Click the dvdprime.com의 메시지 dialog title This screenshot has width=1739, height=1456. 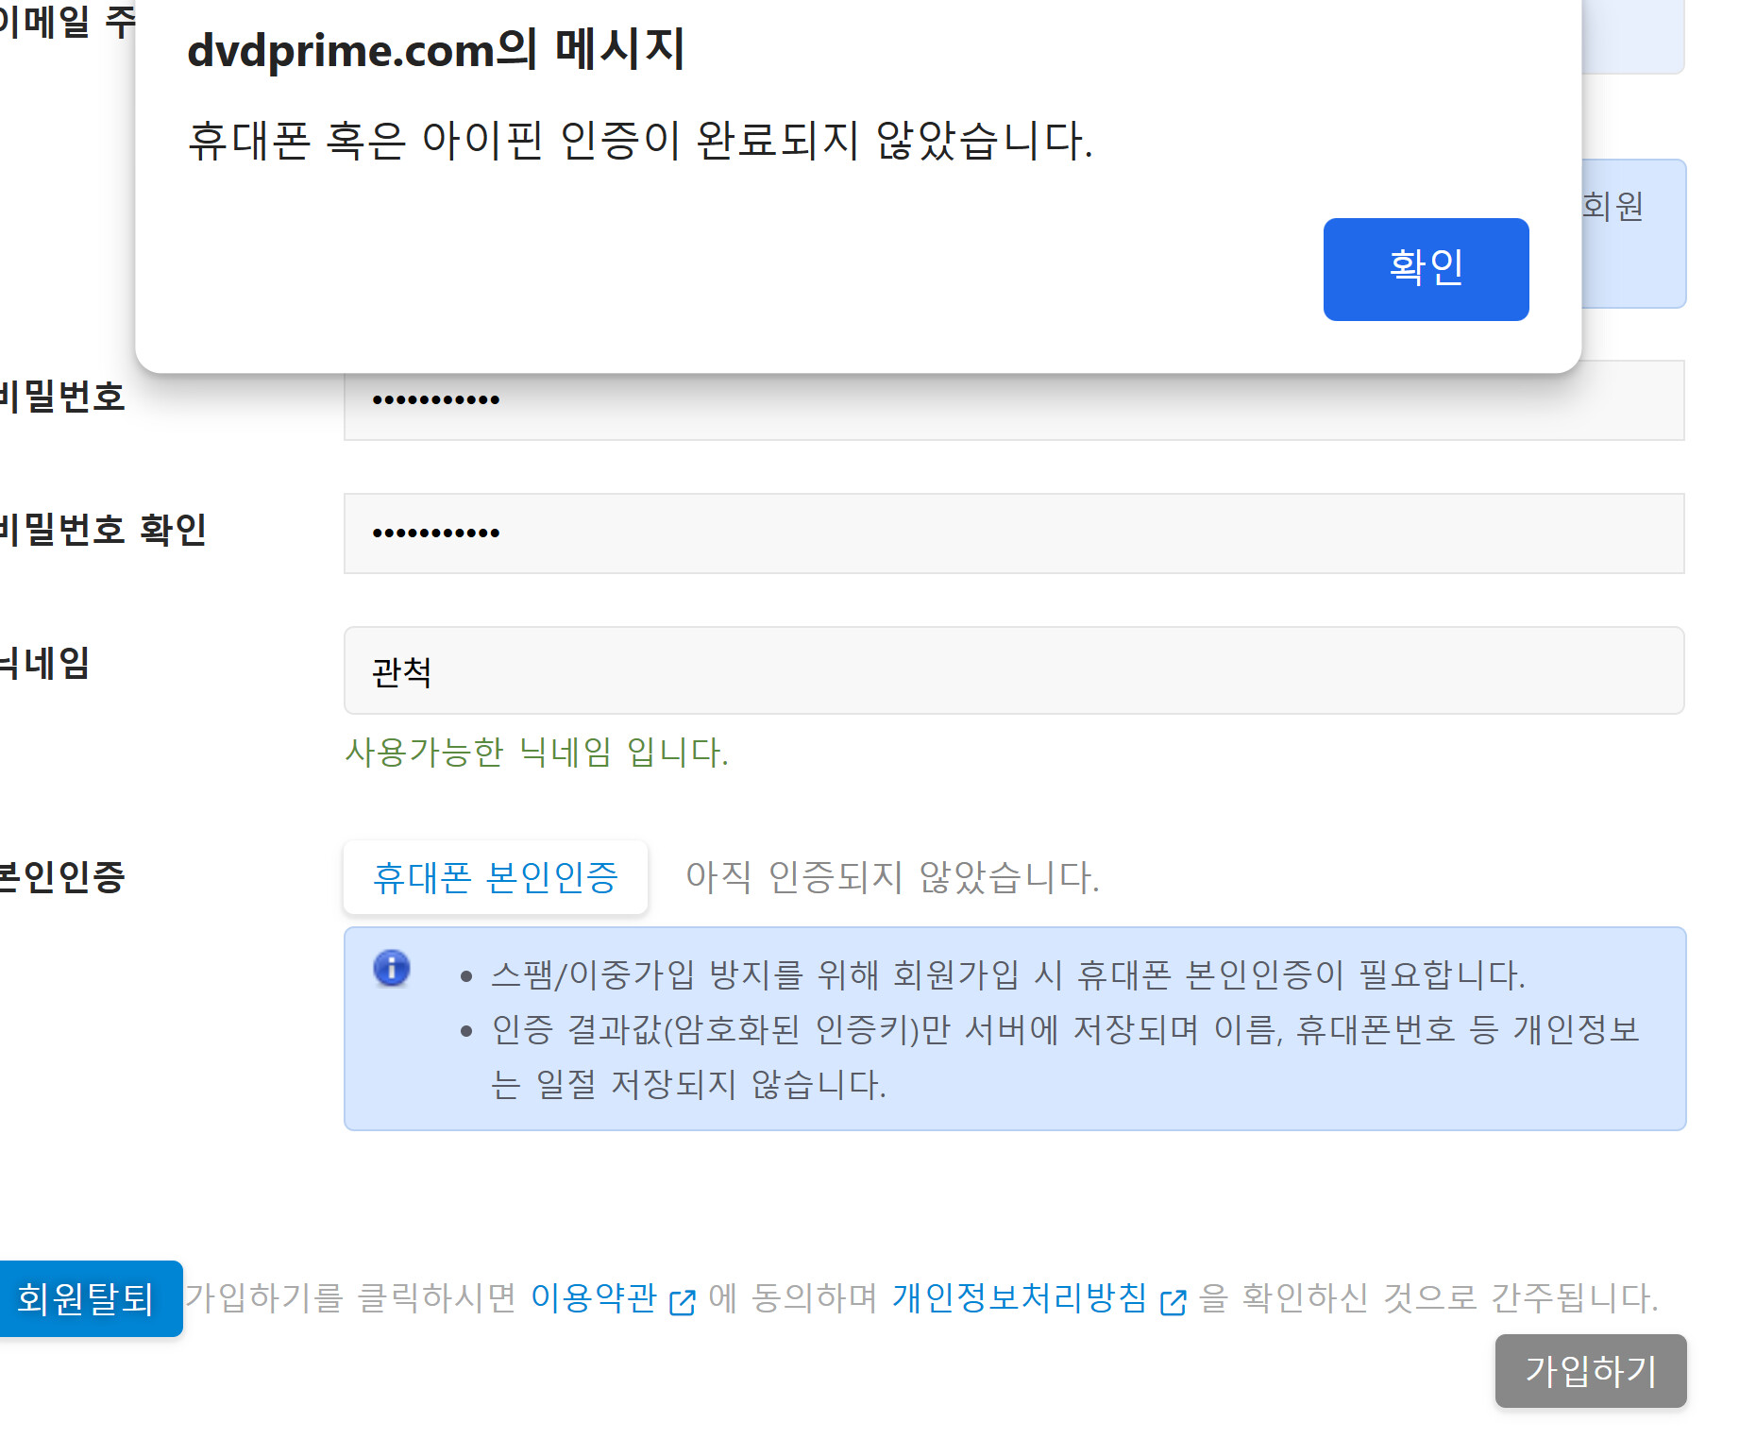435,49
